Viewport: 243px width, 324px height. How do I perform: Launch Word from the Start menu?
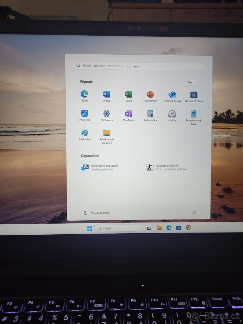106,94
